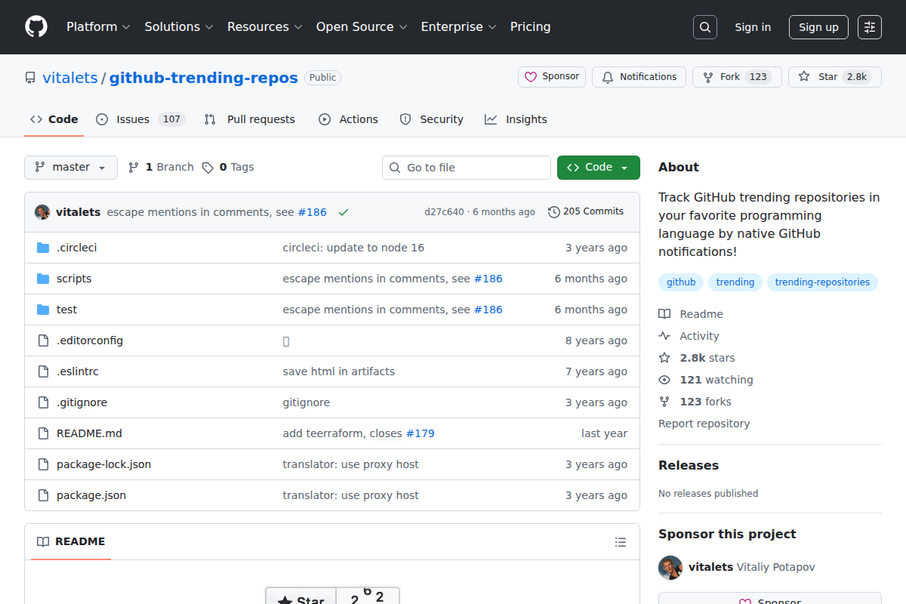Expand the Resources menu chevron

[x=300, y=27]
